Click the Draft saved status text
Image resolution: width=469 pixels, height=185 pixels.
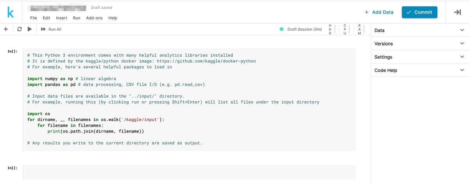(x=102, y=7)
